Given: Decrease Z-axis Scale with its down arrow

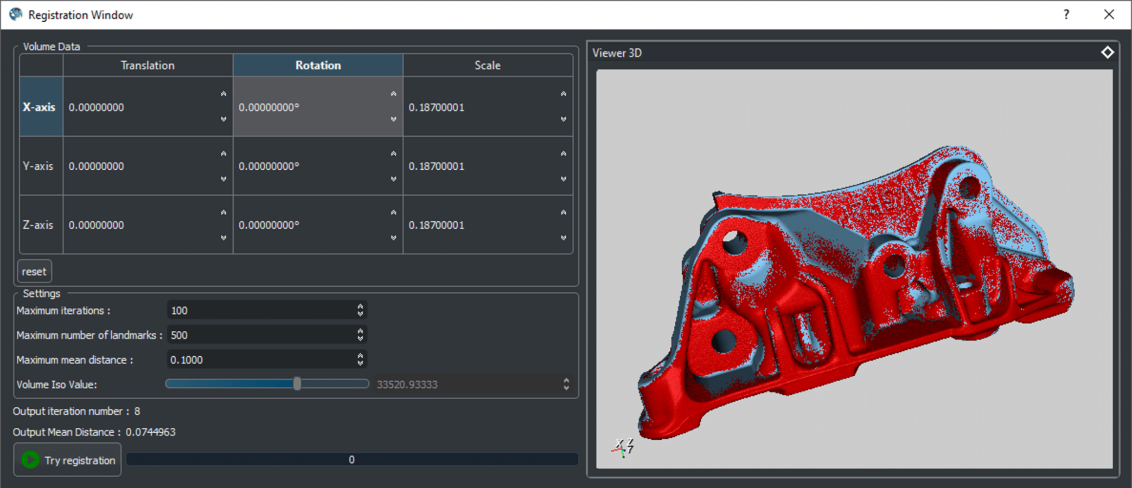Looking at the screenshot, I should 563,238.
